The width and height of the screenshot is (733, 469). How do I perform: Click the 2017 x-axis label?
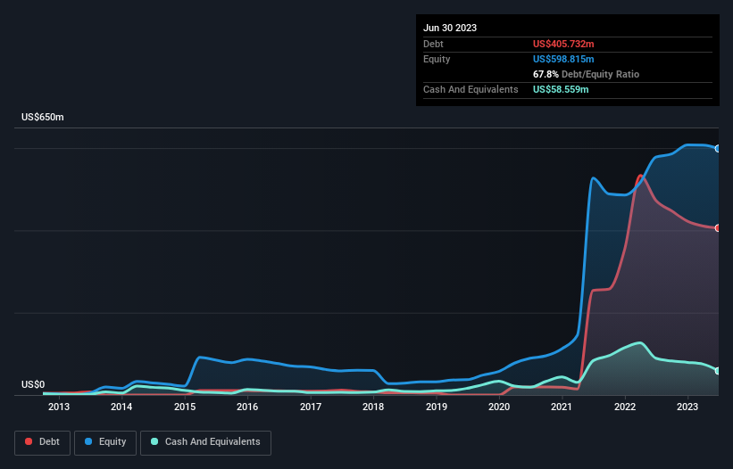pos(311,407)
